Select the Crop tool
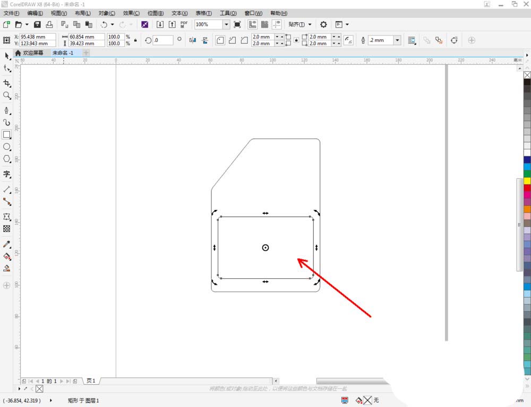Viewport: 531px width, 407px height. [7, 83]
